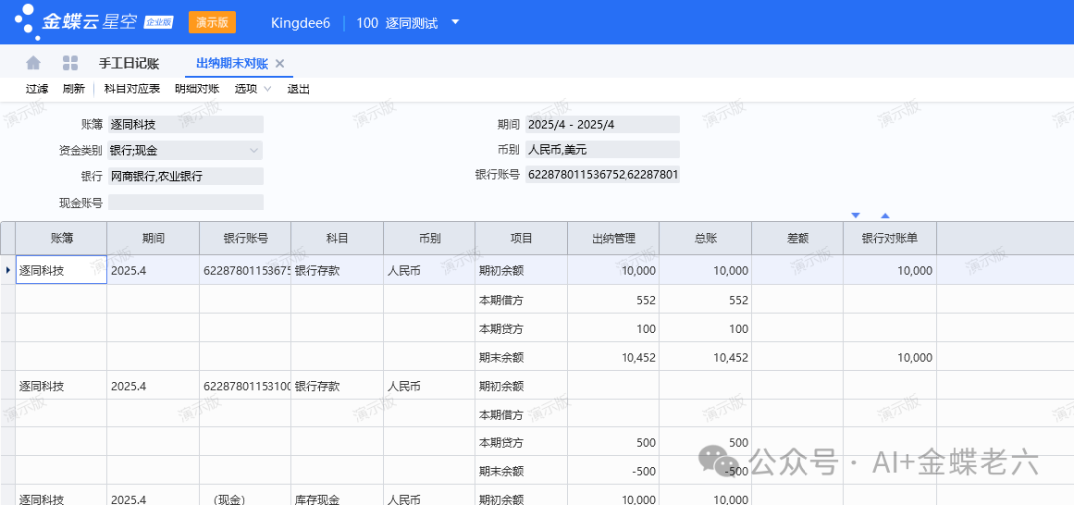Click the collapse-up arrow above the table

885,215
